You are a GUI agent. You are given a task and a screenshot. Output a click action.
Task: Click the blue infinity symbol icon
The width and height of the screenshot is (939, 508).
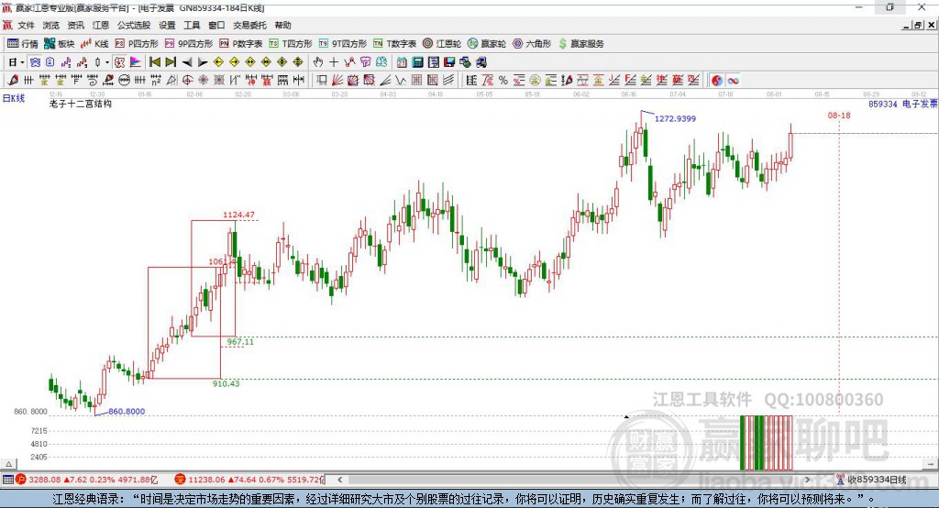coord(734,81)
